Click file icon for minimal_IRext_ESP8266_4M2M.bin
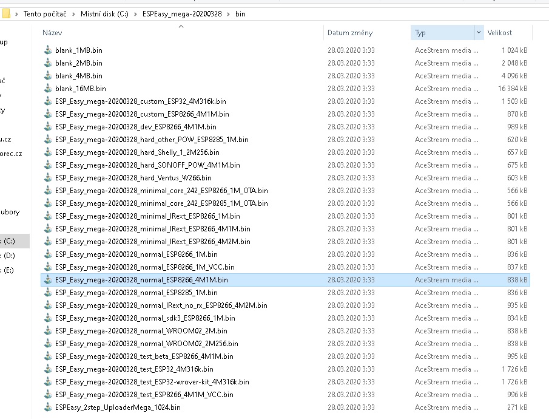The height and width of the screenshot is (419, 549). click(x=48, y=242)
